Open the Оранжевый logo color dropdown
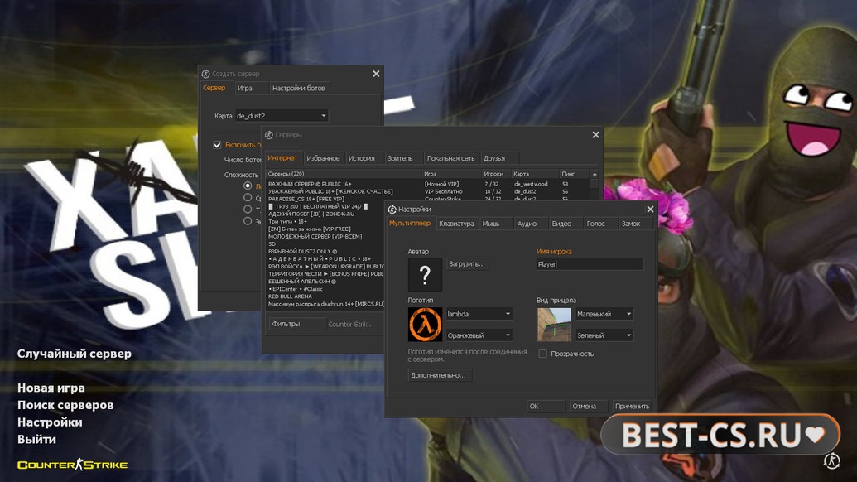 coord(479,335)
